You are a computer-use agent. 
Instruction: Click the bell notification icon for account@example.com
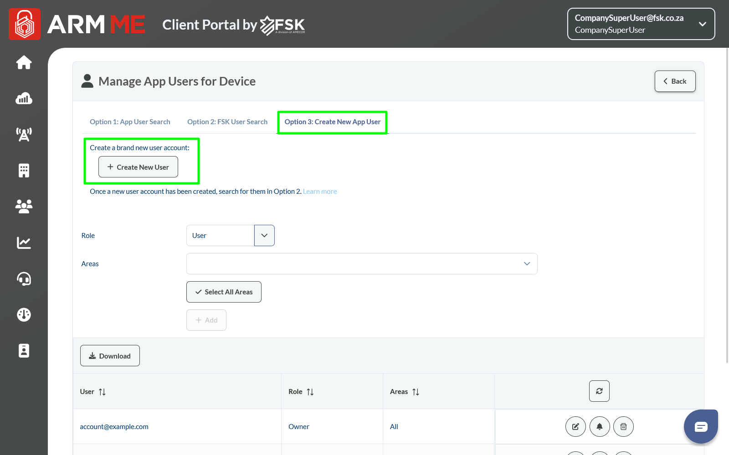(x=600, y=427)
